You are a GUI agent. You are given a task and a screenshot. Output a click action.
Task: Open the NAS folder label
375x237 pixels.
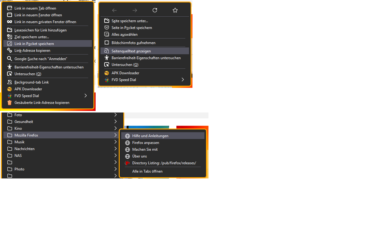(x=18, y=155)
